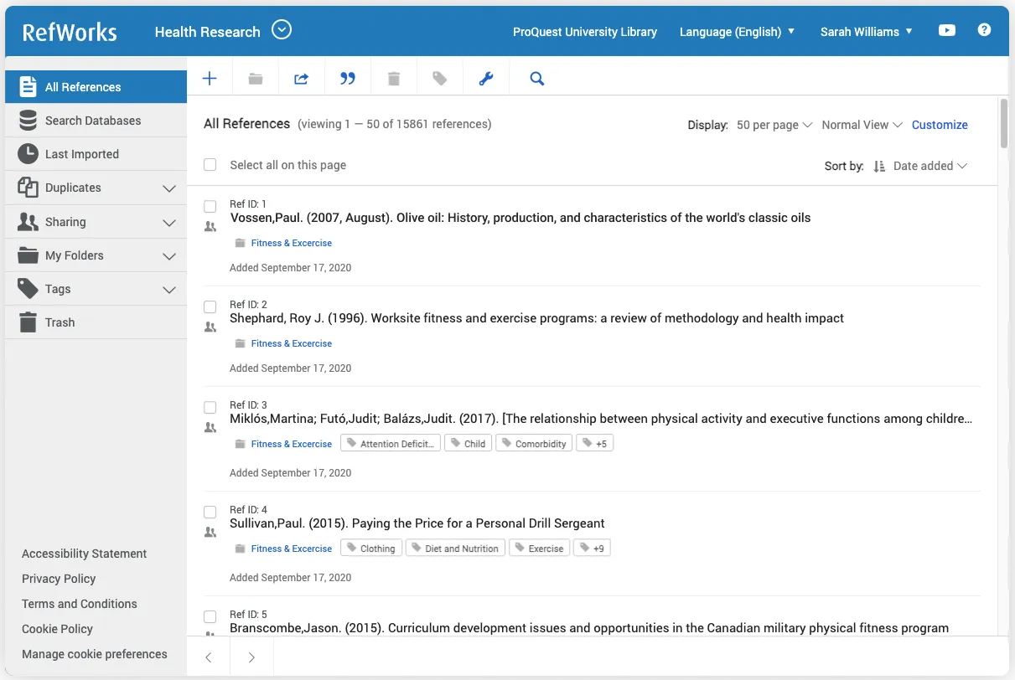The image size is (1015, 680).
Task: Check the Select all on this page box
Action: (210, 165)
